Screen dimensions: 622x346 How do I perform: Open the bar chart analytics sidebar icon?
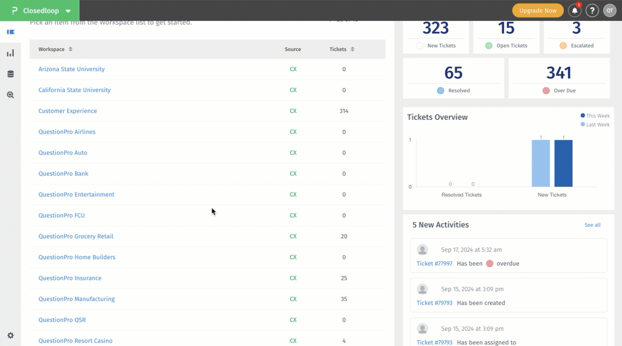10,53
